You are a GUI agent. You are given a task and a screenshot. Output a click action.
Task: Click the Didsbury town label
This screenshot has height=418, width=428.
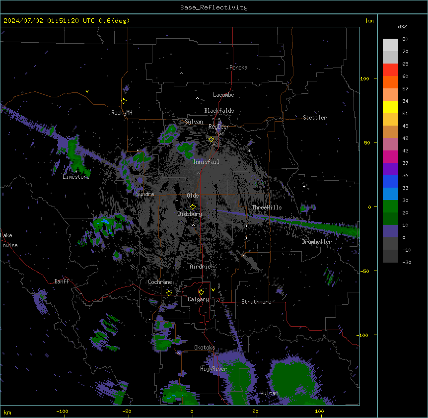click(x=190, y=214)
